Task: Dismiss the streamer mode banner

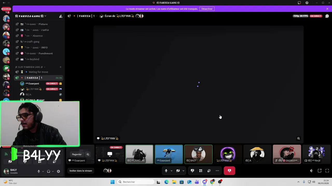Action: pyautogui.click(x=327, y=9)
